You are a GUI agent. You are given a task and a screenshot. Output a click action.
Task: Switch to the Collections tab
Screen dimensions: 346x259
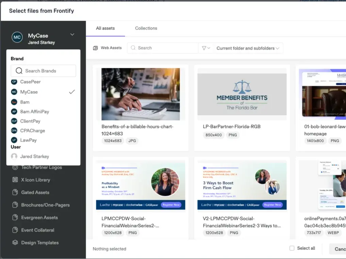(x=146, y=28)
